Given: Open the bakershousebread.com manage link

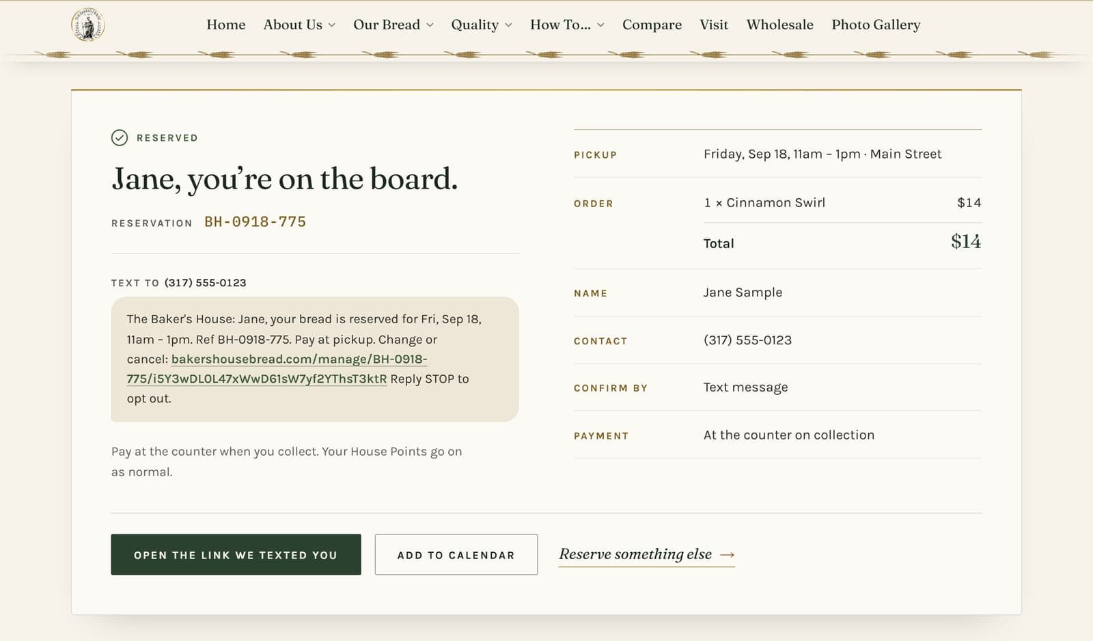Looking at the screenshot, I should (x=277, y=369).
